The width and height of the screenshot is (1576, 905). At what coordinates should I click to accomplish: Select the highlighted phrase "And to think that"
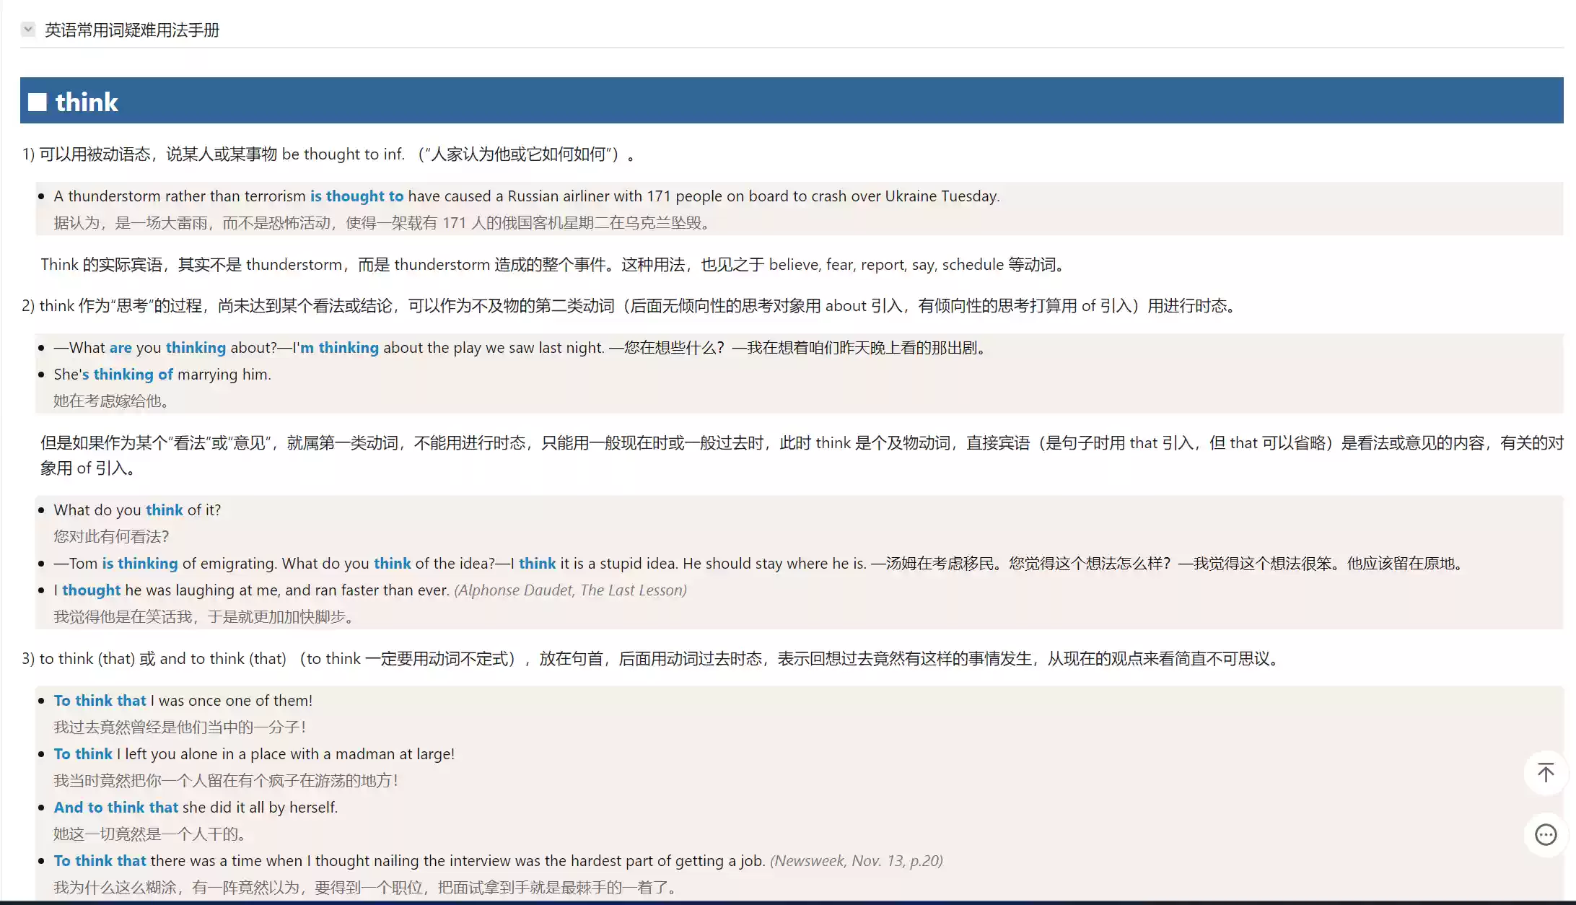click(115, 807)
